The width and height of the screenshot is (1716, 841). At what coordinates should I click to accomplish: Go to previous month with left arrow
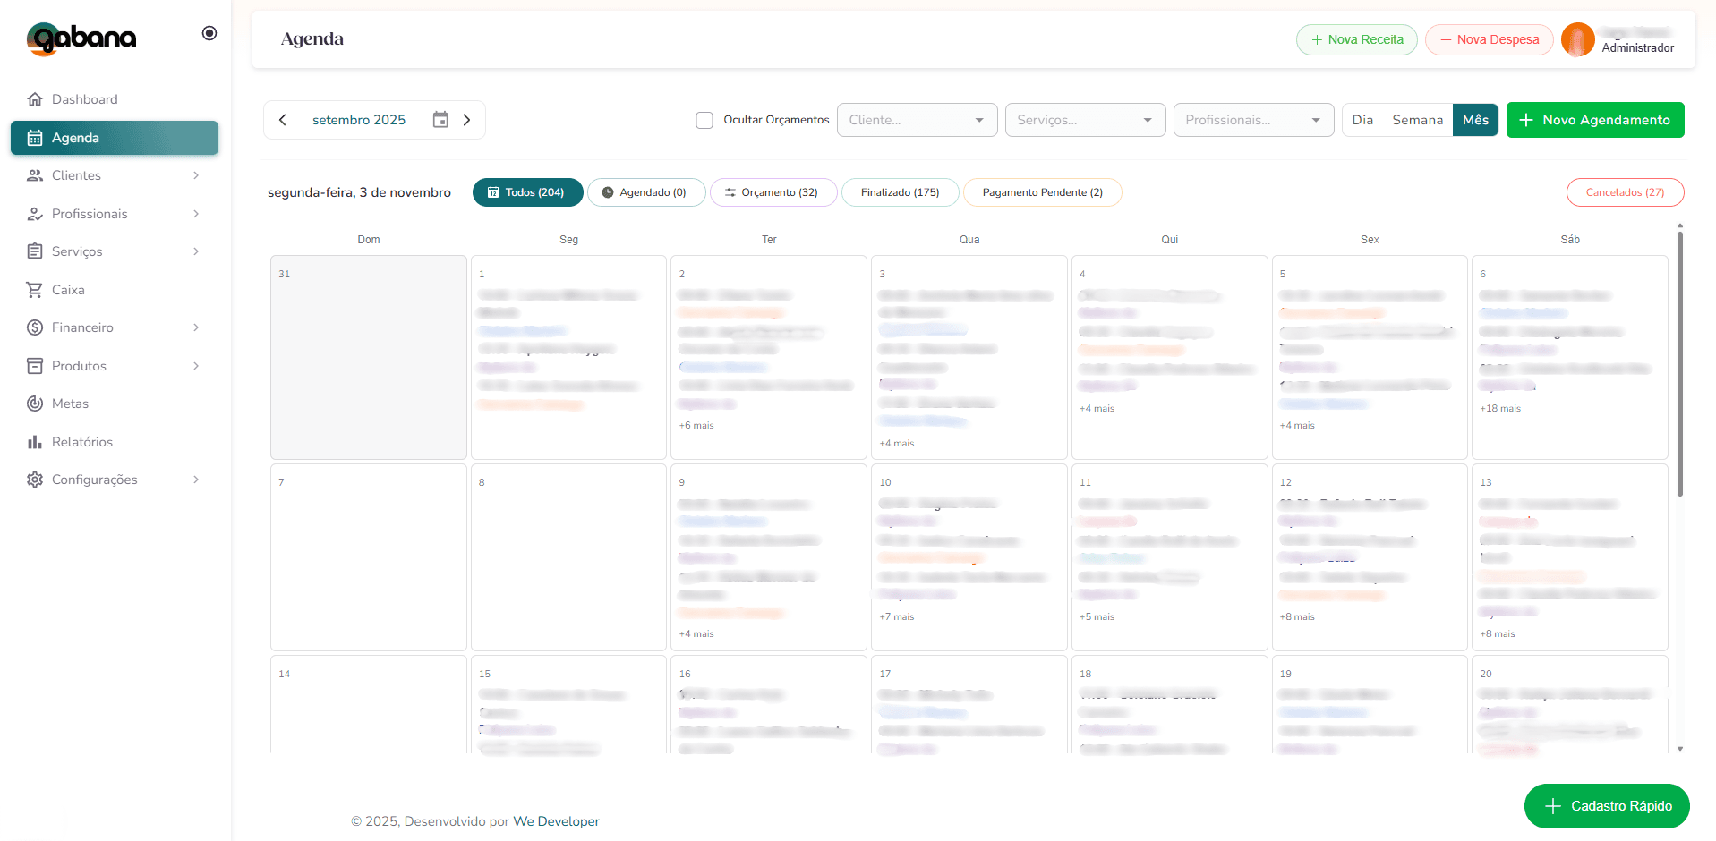[283, 120]
